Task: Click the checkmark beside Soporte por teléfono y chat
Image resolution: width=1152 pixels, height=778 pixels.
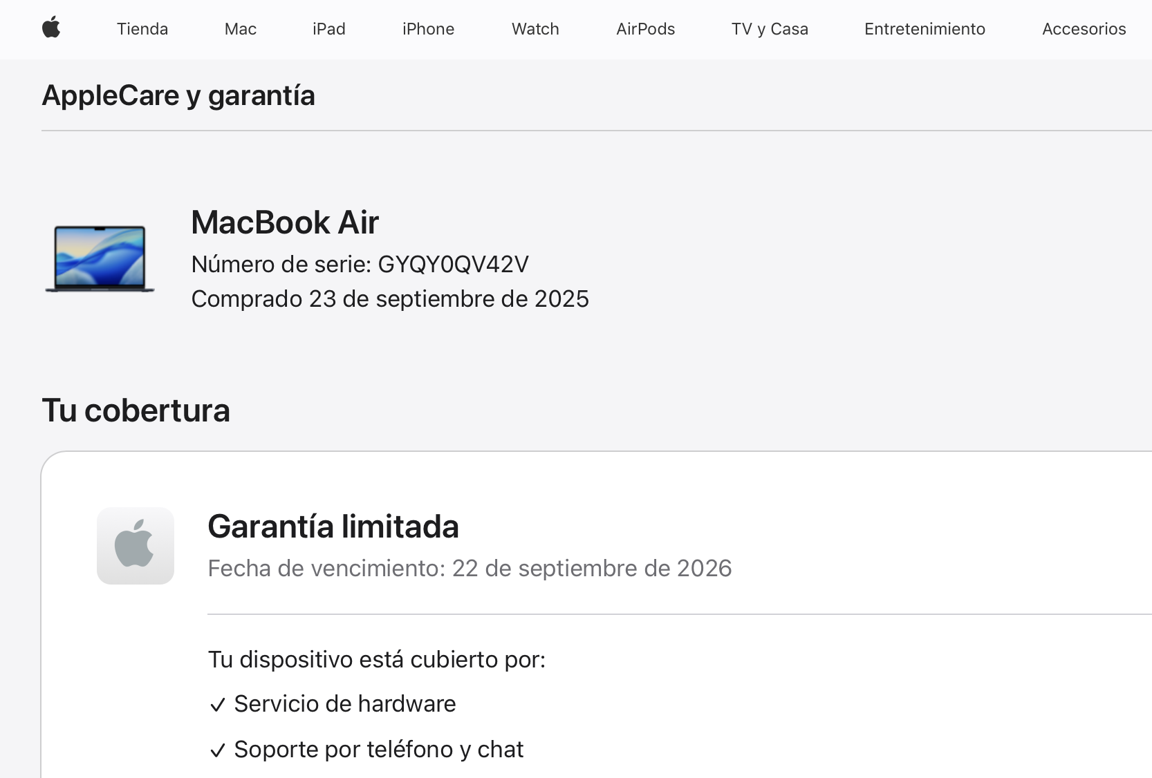Action: pyautogui.click(x=217, y=749)
